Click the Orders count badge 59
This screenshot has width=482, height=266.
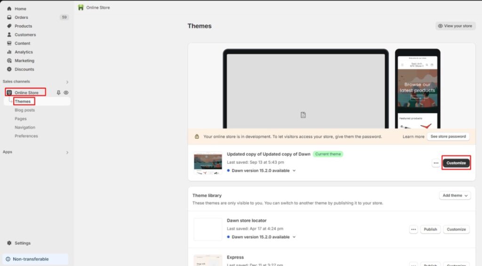pos(64,17)
